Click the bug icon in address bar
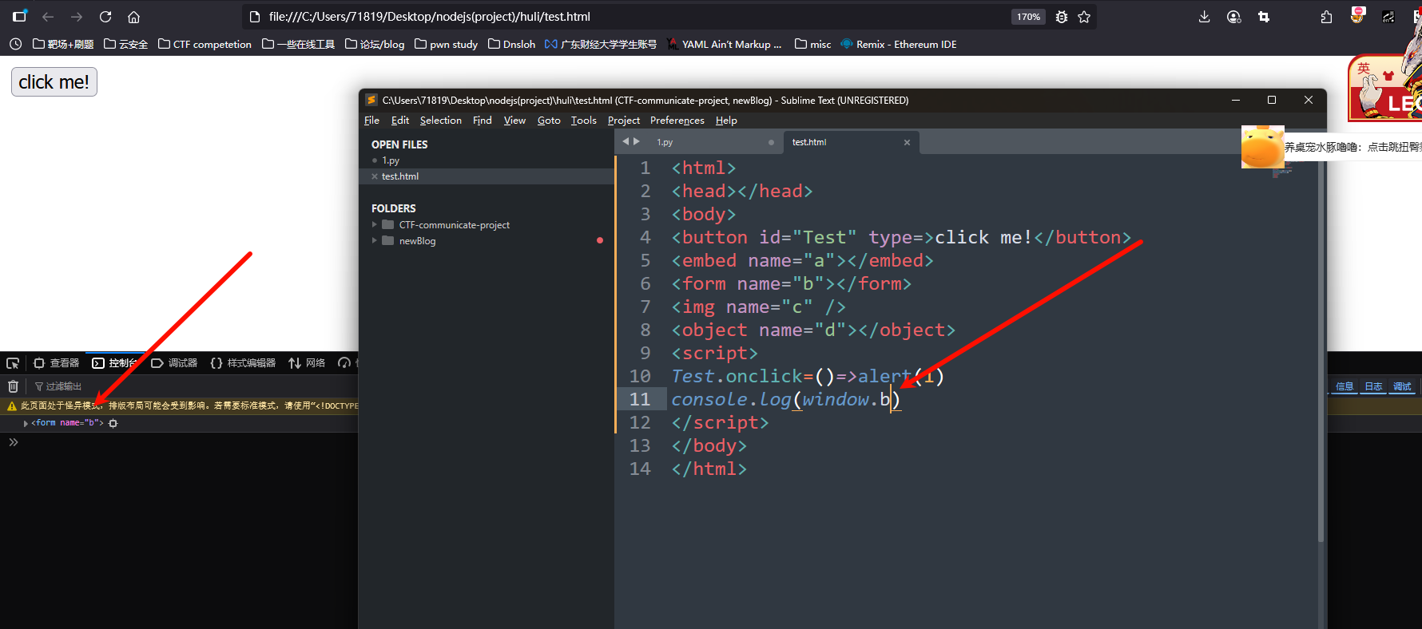This screenshot has width=1422, height=629. (1062, 17)
